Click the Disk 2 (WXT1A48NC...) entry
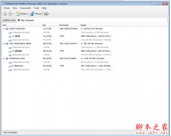This screenshot has height=136, width=171. (x=69, y=59)
